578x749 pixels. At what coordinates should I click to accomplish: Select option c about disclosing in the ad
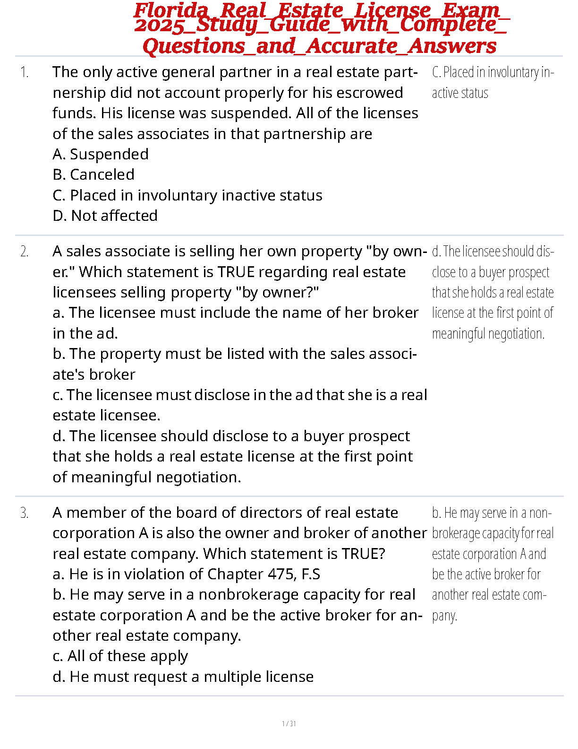[x=240, y=405]
